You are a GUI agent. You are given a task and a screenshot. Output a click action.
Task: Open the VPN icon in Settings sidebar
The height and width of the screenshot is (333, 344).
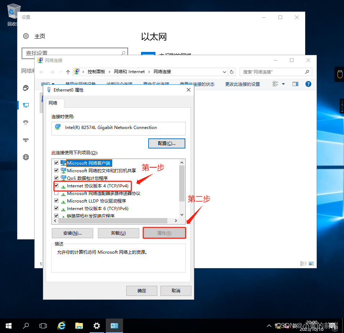pos(26,140)
